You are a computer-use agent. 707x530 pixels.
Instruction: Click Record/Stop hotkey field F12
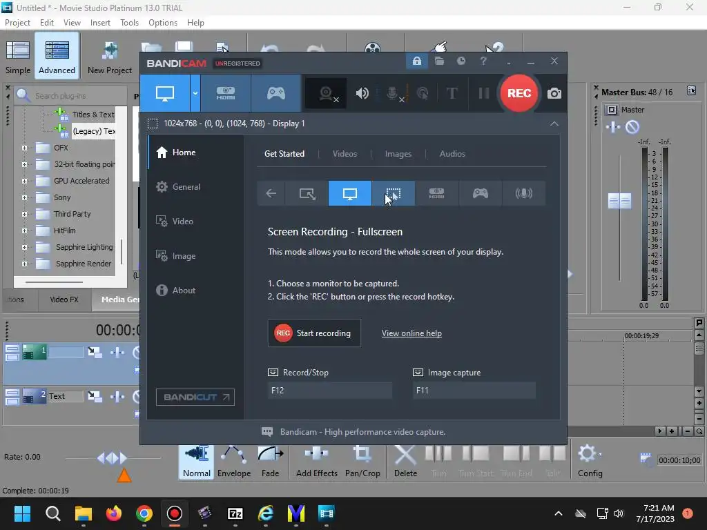tap(329, 391)
